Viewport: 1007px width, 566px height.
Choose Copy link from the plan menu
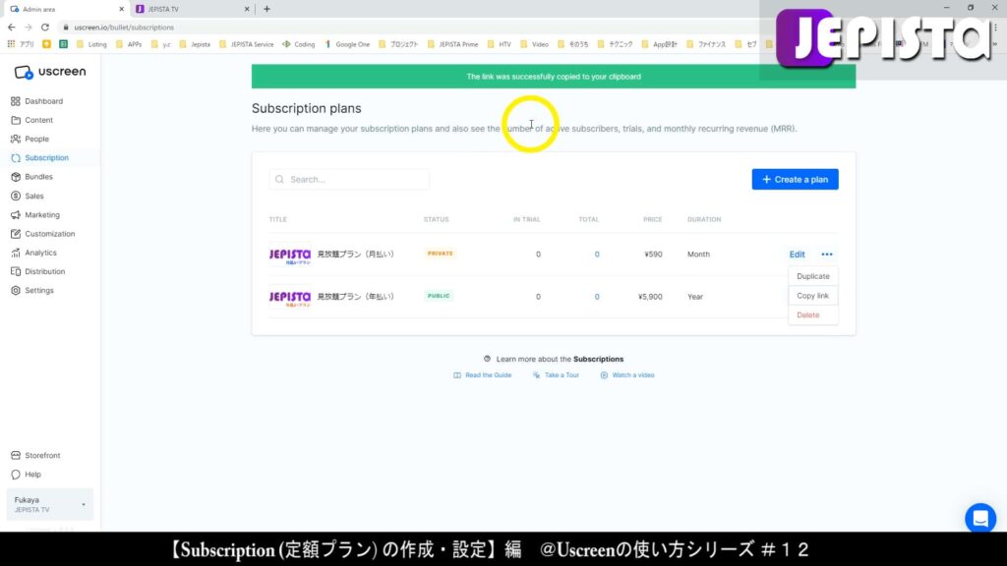pos(813,296)
